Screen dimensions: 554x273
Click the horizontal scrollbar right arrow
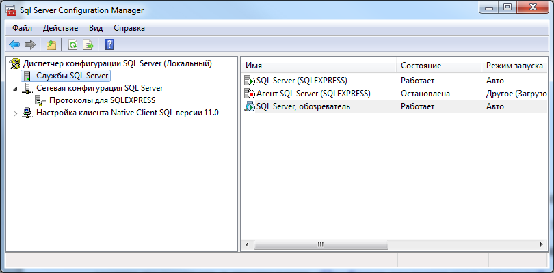click(x=542, y=244)
